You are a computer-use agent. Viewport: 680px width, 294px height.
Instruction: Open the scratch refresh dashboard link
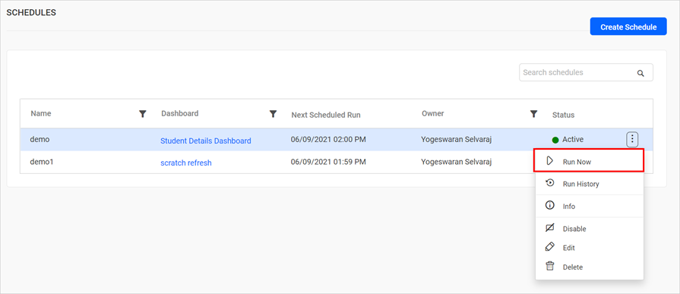186,163
